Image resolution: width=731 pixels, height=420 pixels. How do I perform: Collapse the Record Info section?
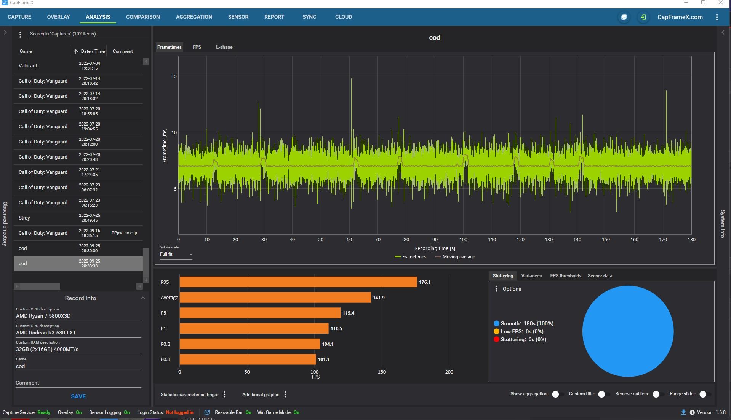click(x=142, y=298)
